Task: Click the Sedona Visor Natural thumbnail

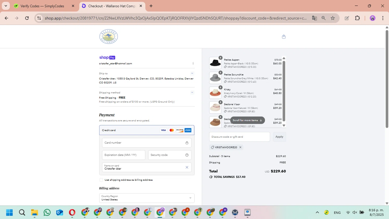Action: point(215,108)
